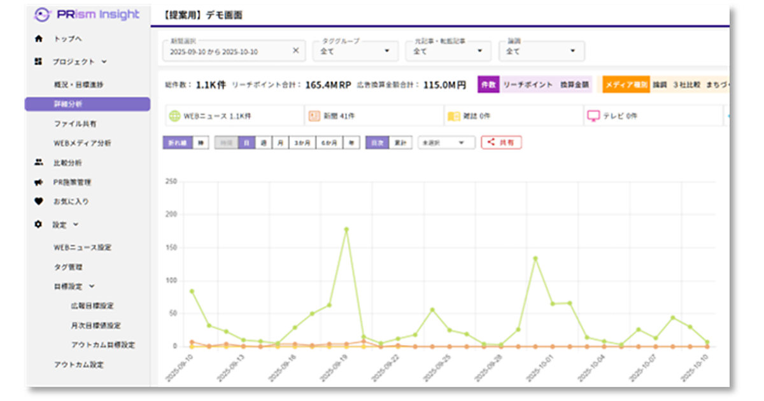Click the megaphone icon for PR施策管理

click(x=38, y=182)
